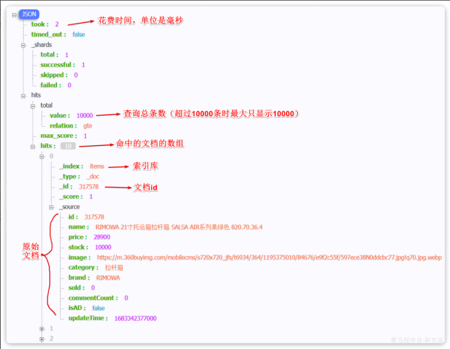Collapse the total node containing value and relation
Viewport: 450px width, 349px height.
tap(33, 106)
